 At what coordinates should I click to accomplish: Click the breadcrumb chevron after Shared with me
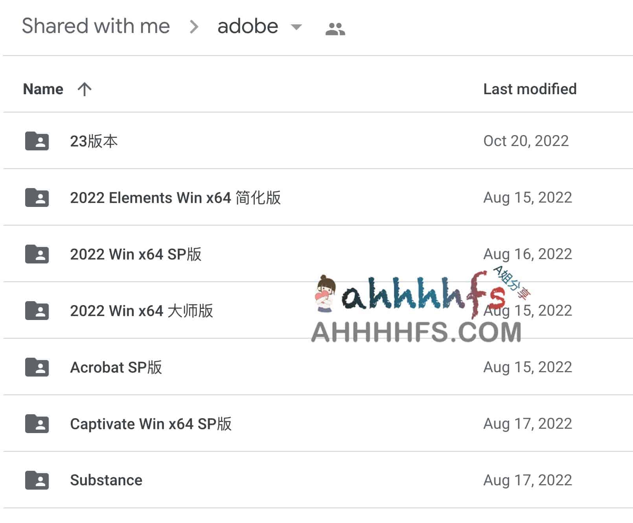click(194, 27)
